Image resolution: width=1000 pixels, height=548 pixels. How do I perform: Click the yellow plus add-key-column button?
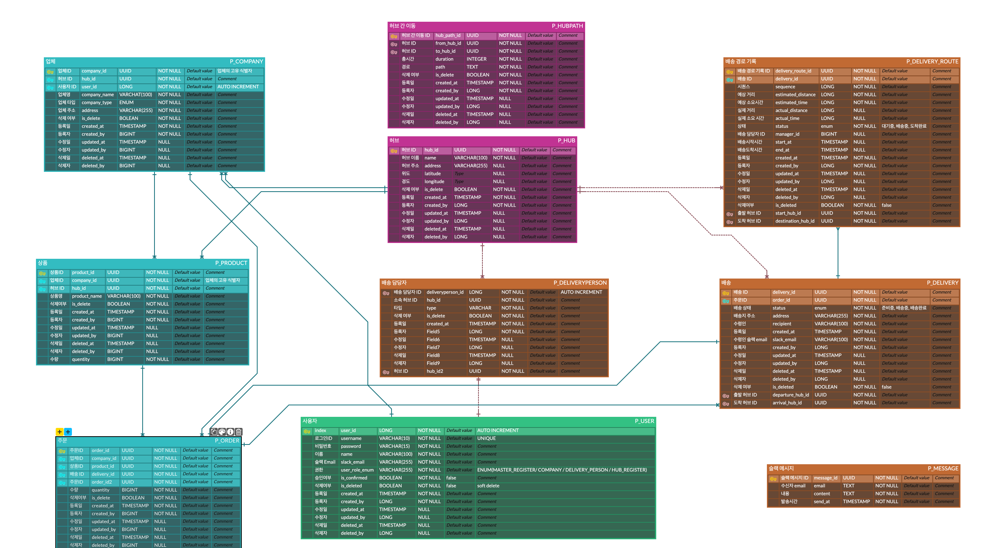click(59, 432)
